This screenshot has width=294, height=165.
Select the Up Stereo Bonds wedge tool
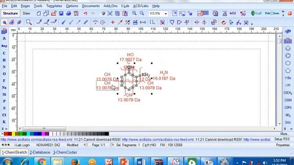63,22
